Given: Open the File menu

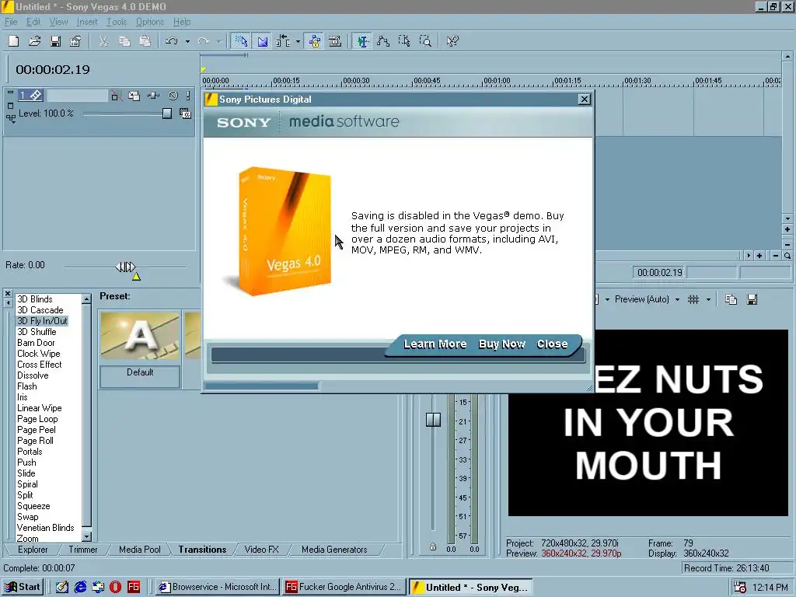Looking at the screenshot, I should click(x=11, y=22).
